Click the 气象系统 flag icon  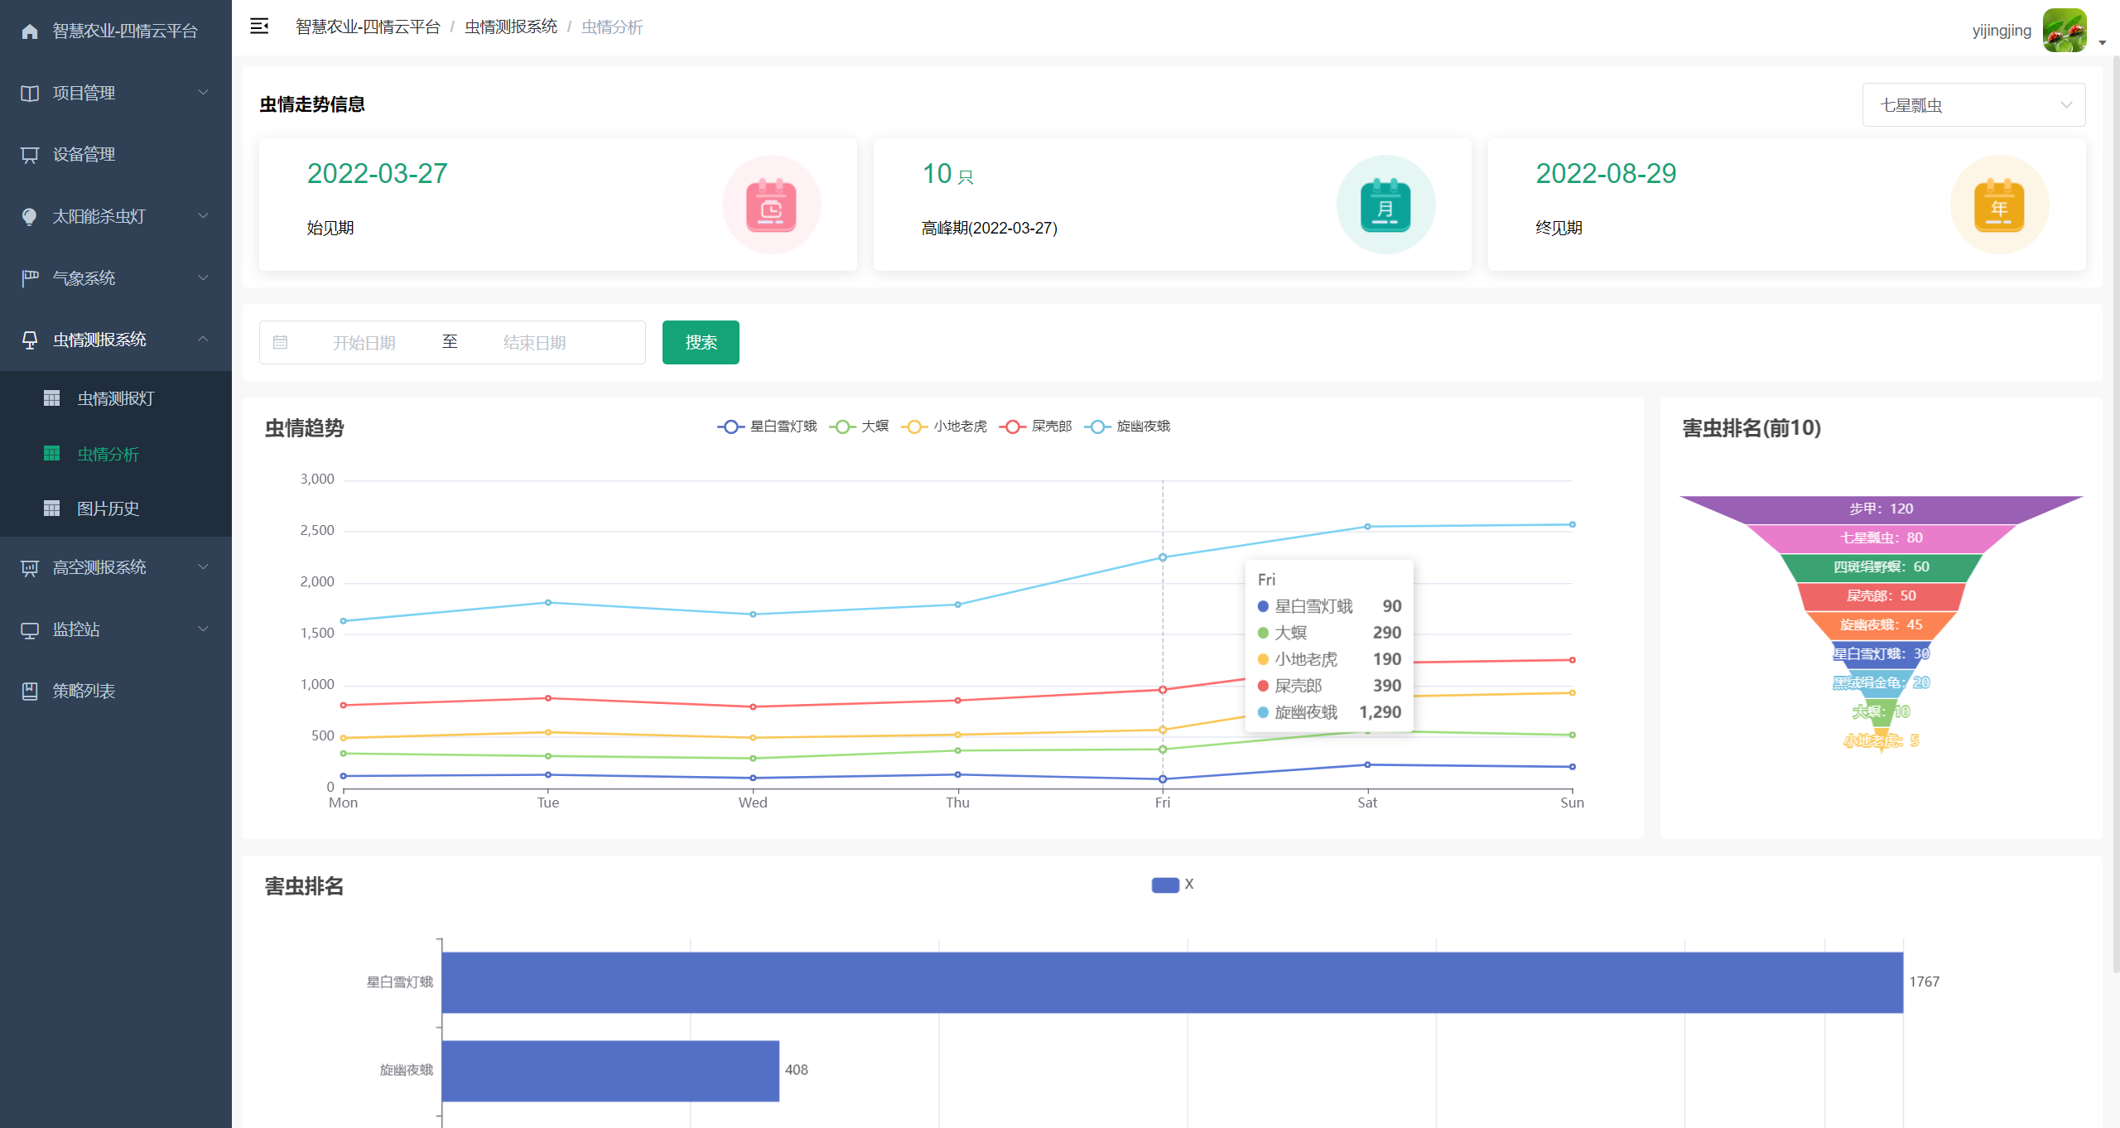(x=30, y=278)
